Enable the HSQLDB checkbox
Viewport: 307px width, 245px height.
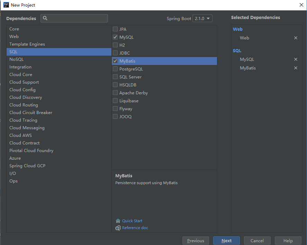(115, 85)
